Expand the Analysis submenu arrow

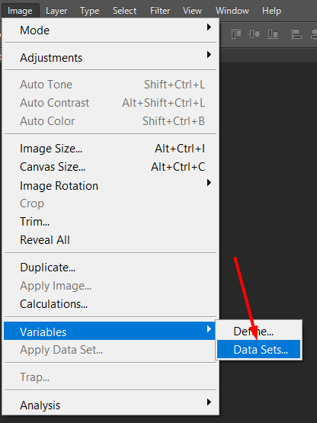[x=209, y=402]
